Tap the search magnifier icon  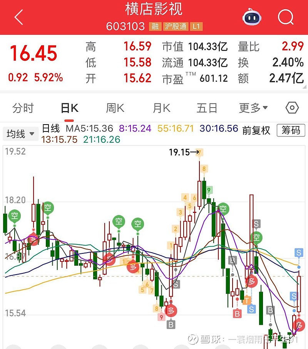coord(286,17)
